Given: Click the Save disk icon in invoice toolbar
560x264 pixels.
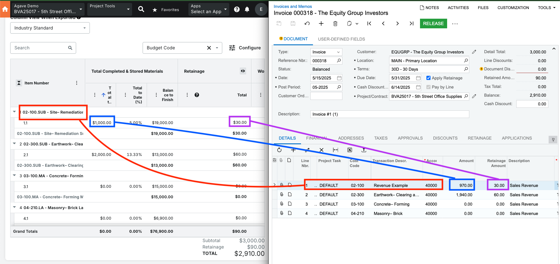Looking at the screenshot, I should coord(293,24).
